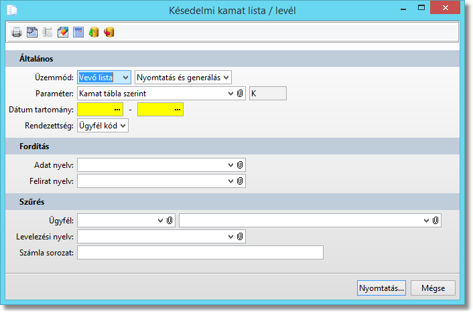Open date picker of first Dátum tartomány field

117,110
